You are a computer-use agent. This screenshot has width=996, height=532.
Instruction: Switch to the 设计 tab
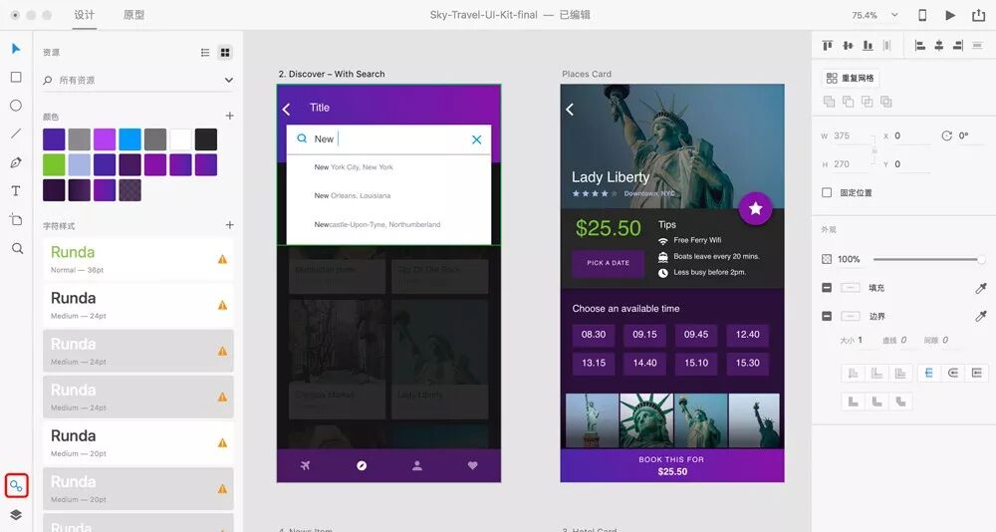click(x=84, y=15)
